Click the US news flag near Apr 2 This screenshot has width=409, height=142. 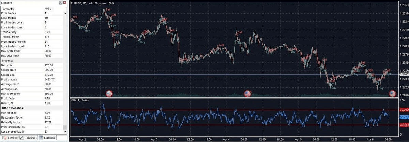109,93
